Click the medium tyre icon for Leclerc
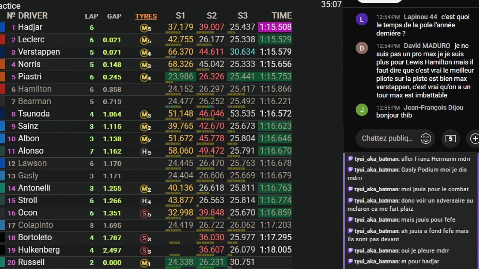The height and width of the screenshot is (269, 479). [x=145, y=40]
